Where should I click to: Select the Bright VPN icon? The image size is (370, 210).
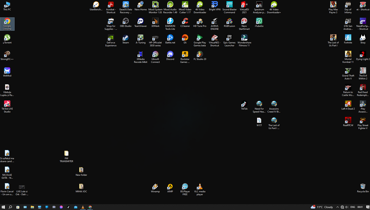[x=215, y=6]
